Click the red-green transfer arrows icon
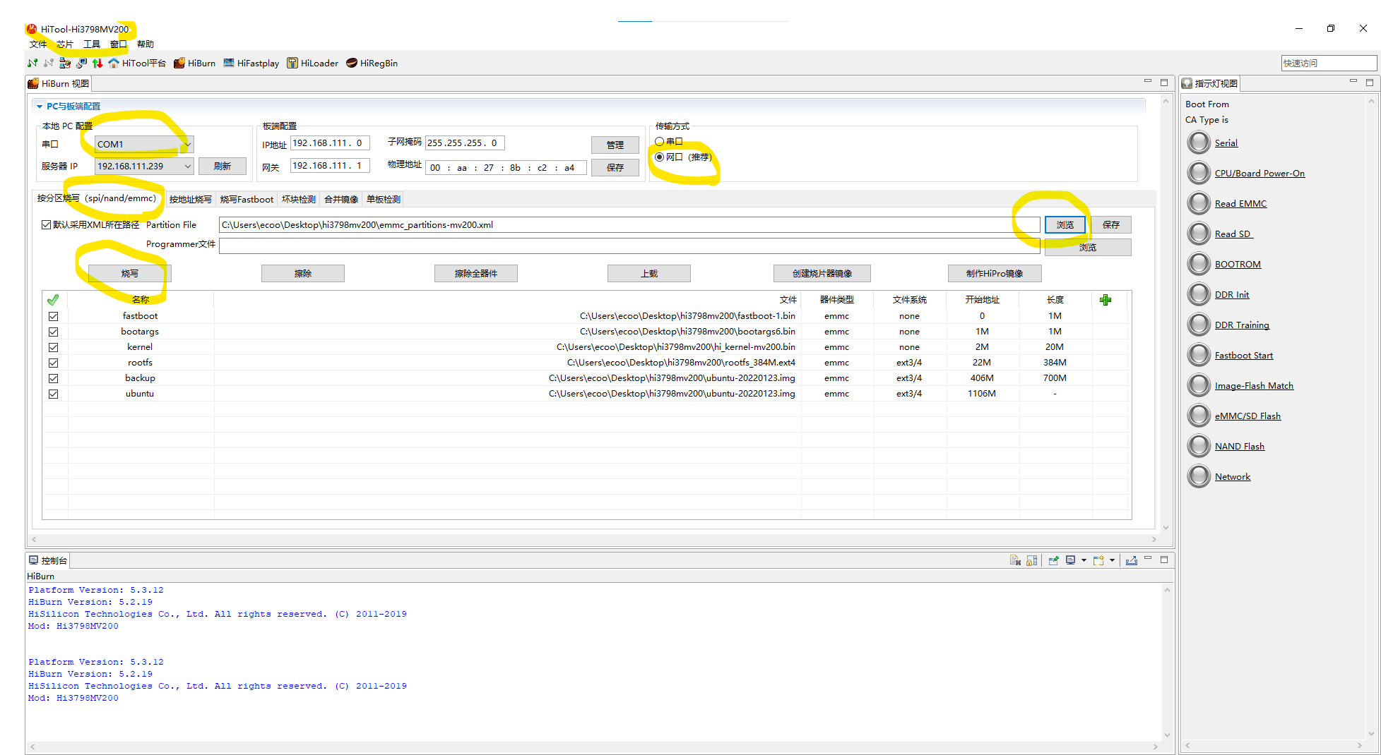Image resolution: width=1381 pixels, height=755 pixels. coord(97,64)
